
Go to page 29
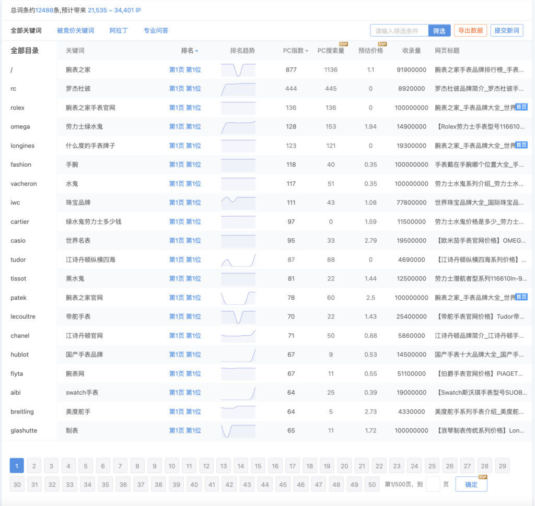tap(502, 466)
